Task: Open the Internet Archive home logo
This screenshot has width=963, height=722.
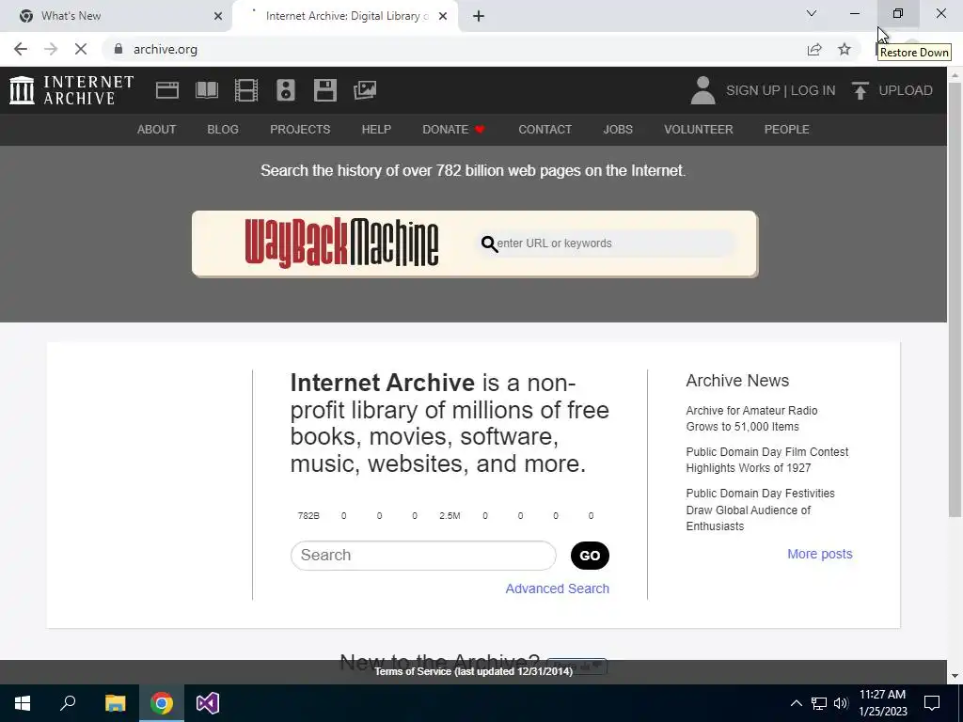Action: 71,90
